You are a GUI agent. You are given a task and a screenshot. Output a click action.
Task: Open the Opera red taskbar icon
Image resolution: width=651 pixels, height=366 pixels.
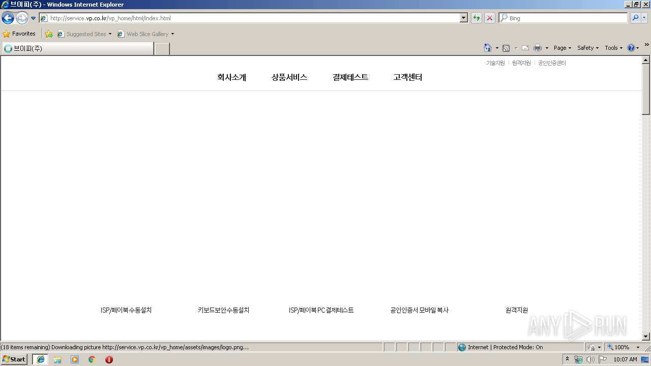[109, 359]
